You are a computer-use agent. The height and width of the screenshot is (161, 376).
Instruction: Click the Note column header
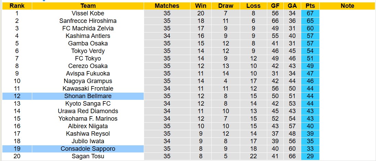coord(347,6)
